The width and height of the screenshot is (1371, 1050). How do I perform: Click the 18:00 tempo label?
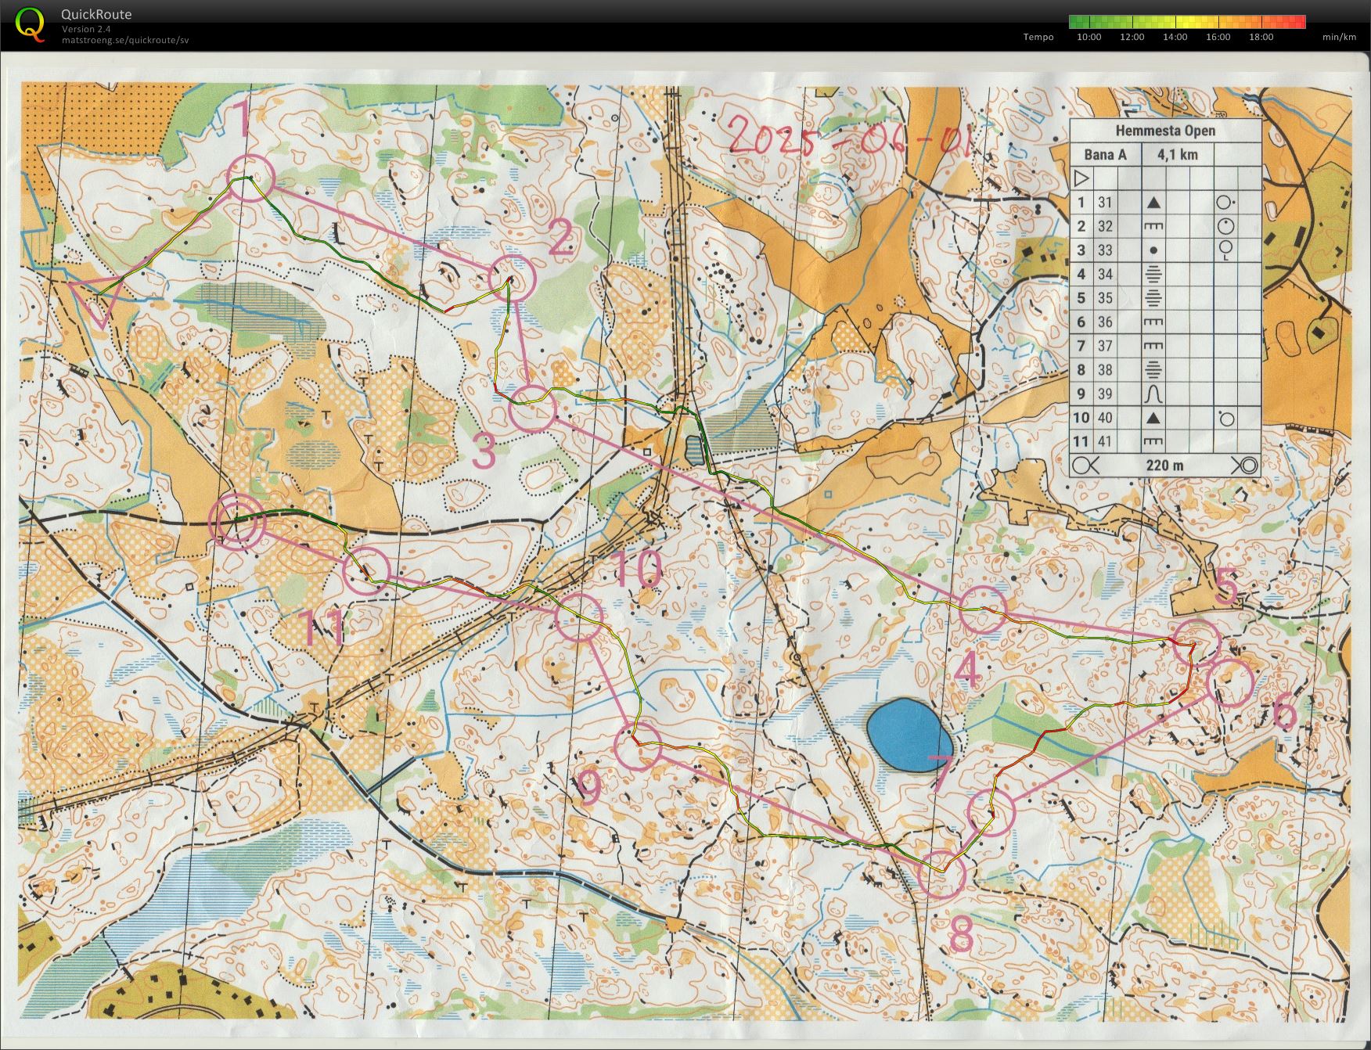[x=1261, y=37]
